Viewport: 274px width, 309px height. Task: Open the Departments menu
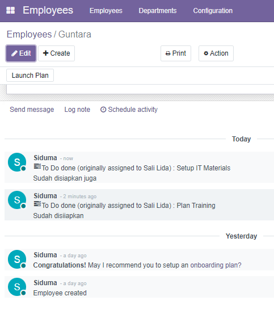(x=158, y=11)
